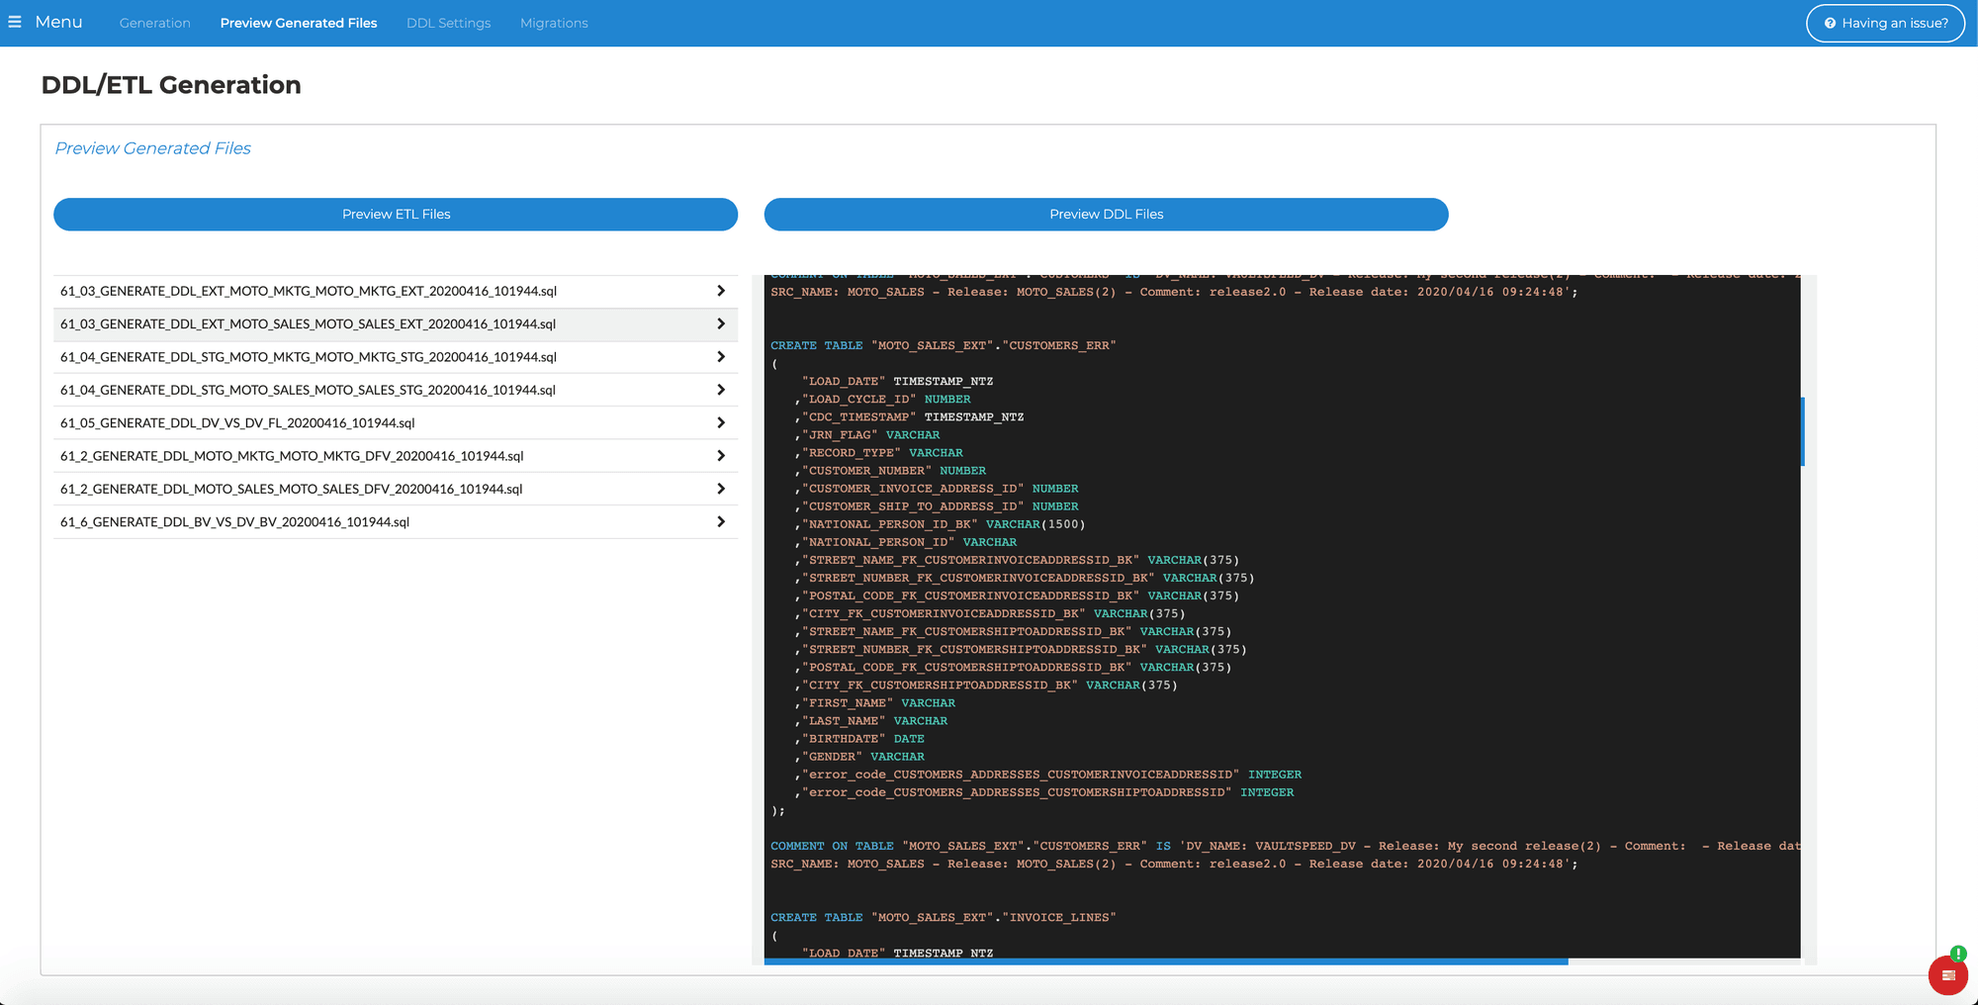
Task: Select file 61_03_GENERATE_DDL_EXT_MOTO_MKTG_MOTO_MKTG_EXT_20200416_101944.sql
Action: tap(396, 291)
